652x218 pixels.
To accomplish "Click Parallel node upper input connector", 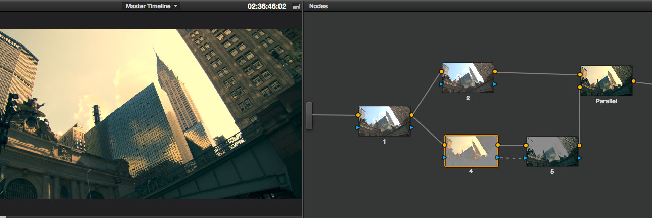I will (580, 75).
